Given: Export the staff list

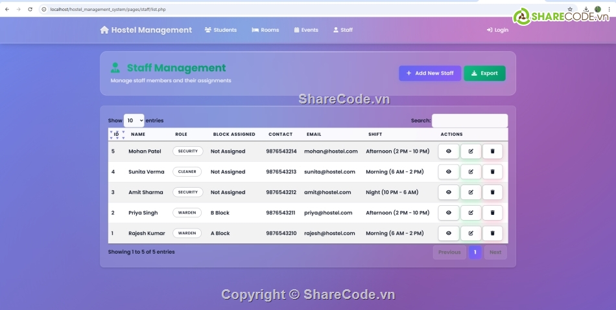Looking at the screenshot, I should 484,73.
